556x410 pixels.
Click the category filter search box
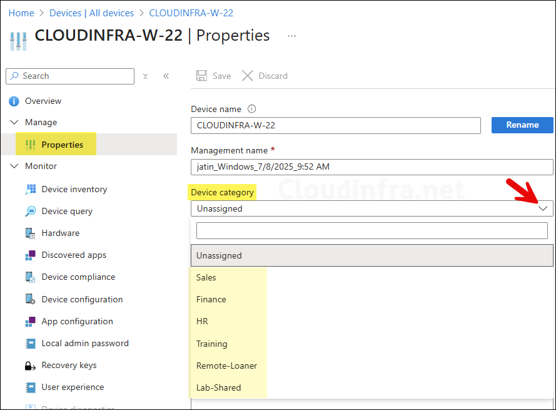pyautogui.click(x=372, y=231)
